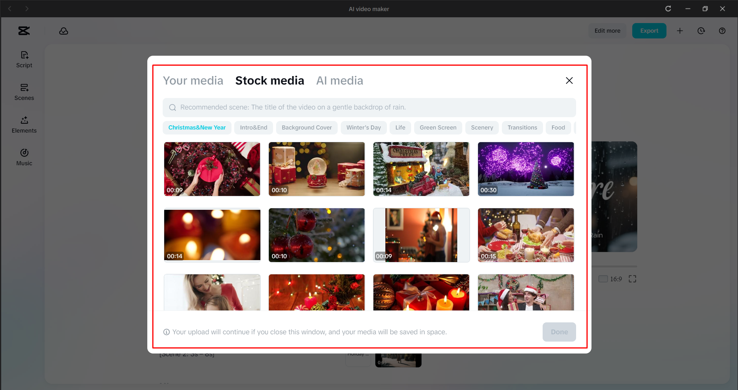Open the 16:9 aspect ratio selector
The image size is (738, 390).
point(610,279)
